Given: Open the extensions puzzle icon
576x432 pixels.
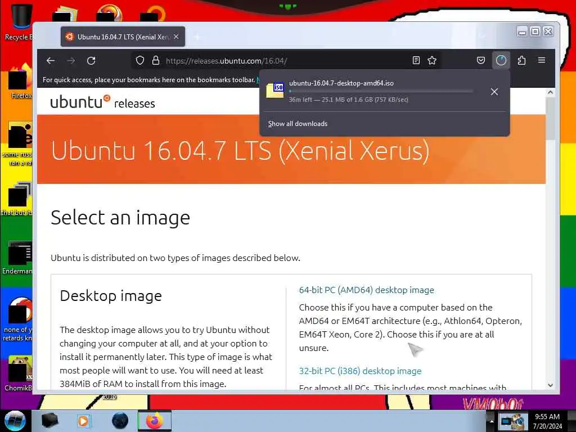Looking at the screenshot, I should 521,60.
